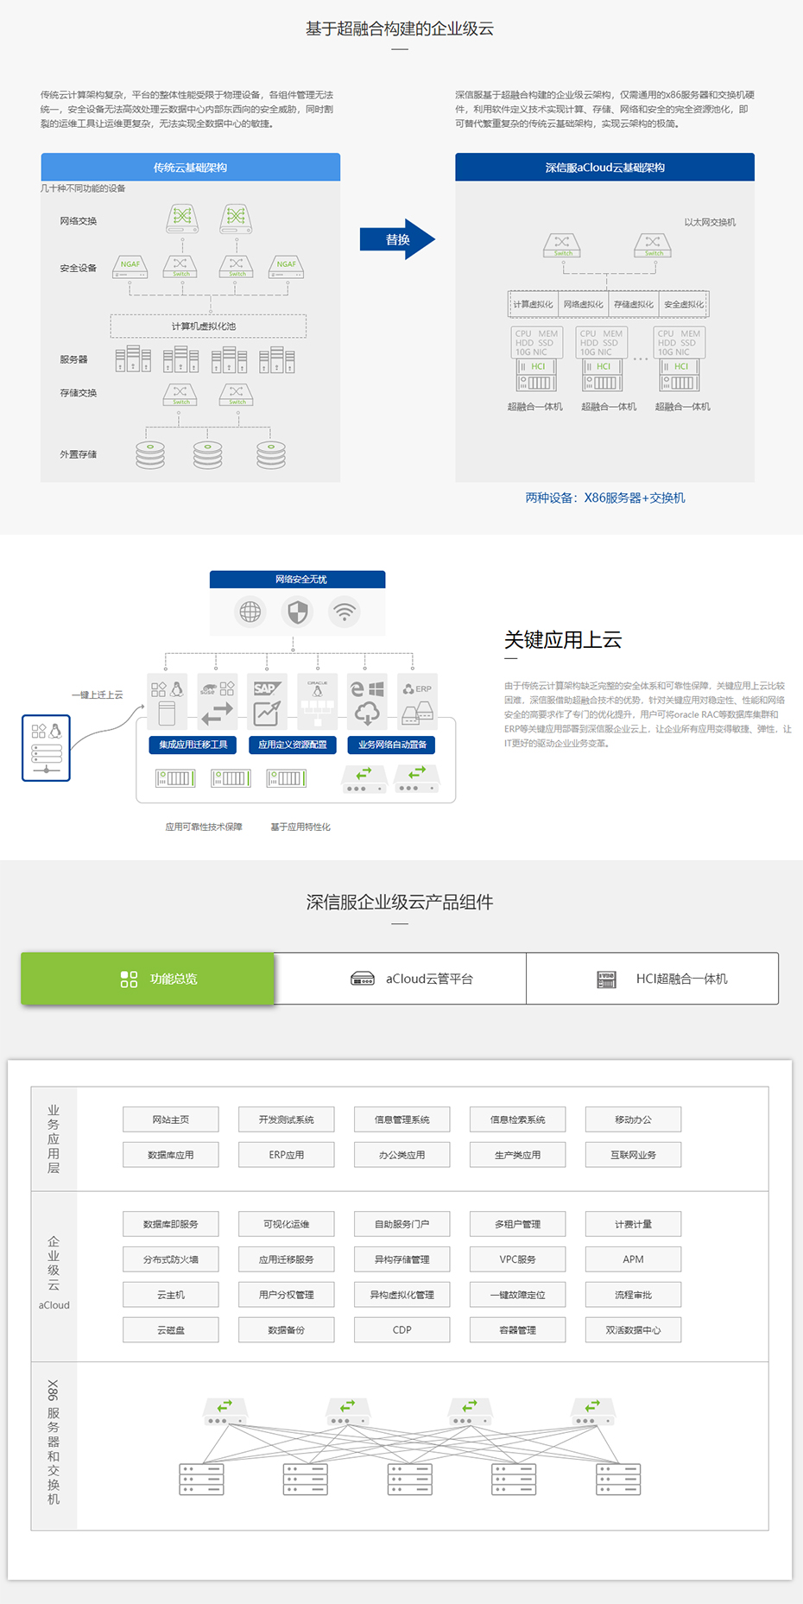Click the 关键应用上云 heading
Image resolution: width=803 pixels, height=1604 pixels.
click(x=563, y=640)
